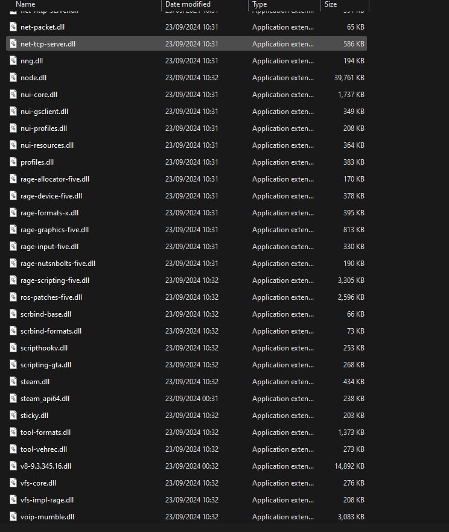This screenshot has width=449, height=532.
Task: Click the rage-input-five.dll file icon
Action: click(x=13, y=247)
